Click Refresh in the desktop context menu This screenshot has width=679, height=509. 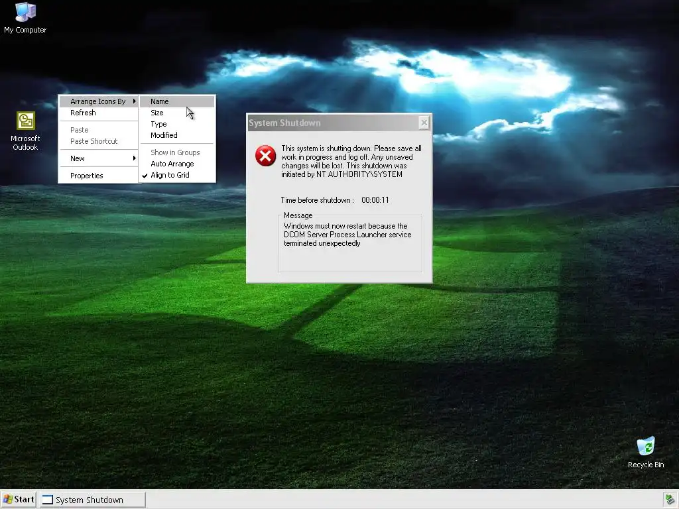coord(98,113)
